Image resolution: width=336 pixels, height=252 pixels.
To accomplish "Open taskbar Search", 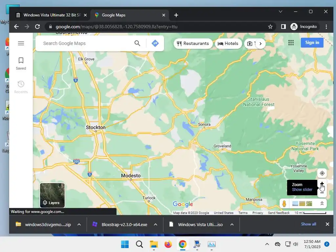I will (139, 244).
